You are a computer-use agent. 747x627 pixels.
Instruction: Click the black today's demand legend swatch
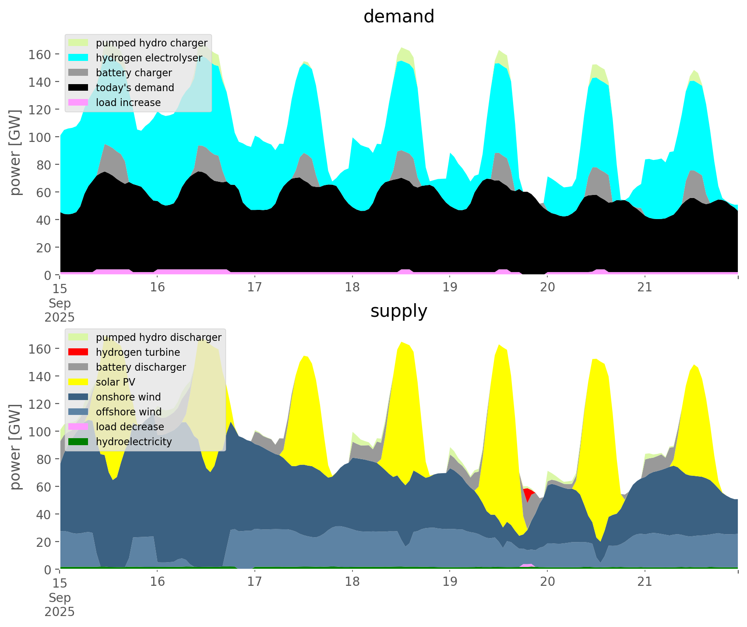[x=79, y=88]
